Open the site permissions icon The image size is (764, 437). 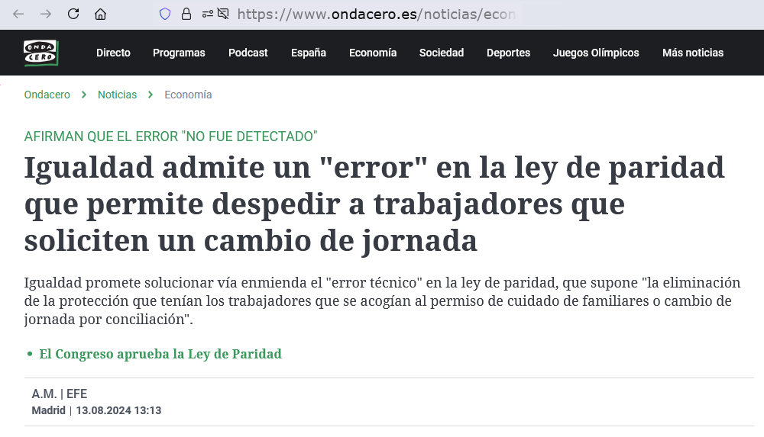pyautogui.click(x=206, y=14)
